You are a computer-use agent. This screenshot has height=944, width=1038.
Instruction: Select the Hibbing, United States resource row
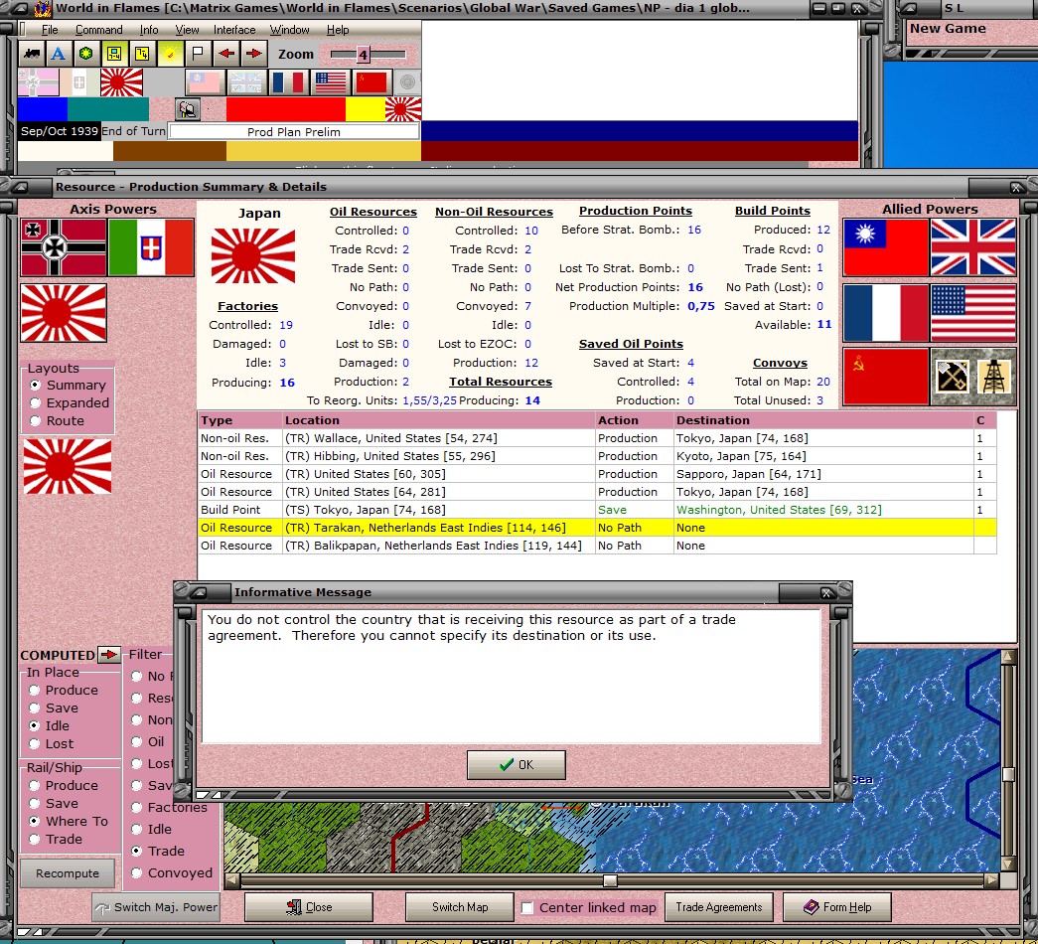[x=597, y=456]
